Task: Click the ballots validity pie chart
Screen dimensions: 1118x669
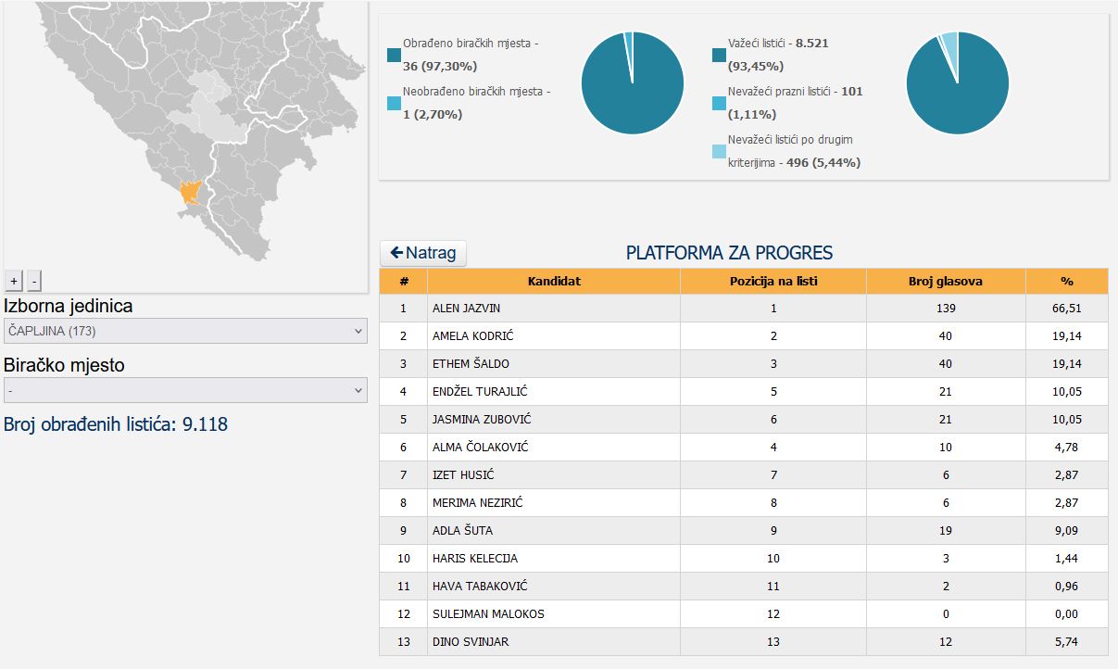Action: 957,83
